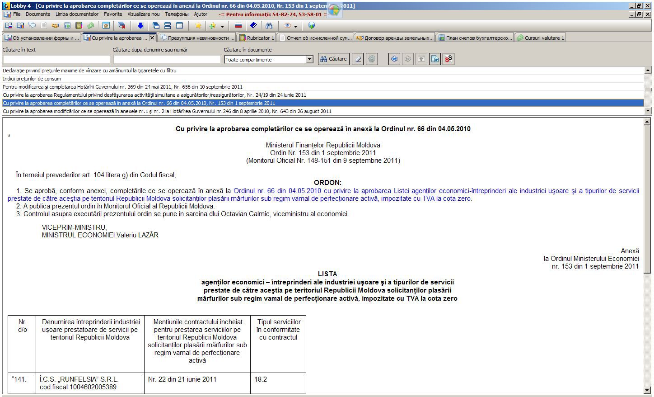Open the Limba documentelor menu

tap(77, 14)
